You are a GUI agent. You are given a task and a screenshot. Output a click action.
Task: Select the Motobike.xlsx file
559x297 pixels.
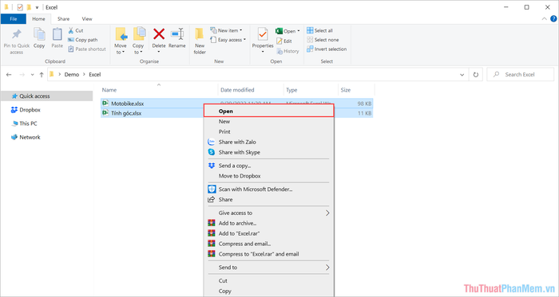(127, 104)
